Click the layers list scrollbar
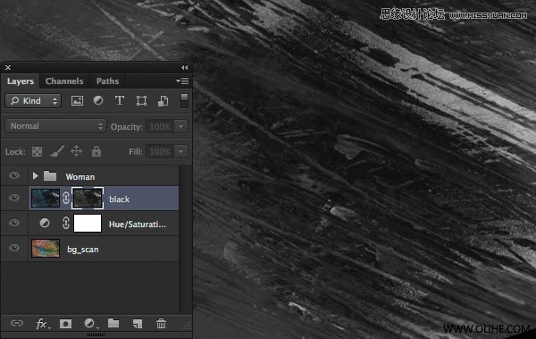This screenshot has width=536, height=339. 185,239
